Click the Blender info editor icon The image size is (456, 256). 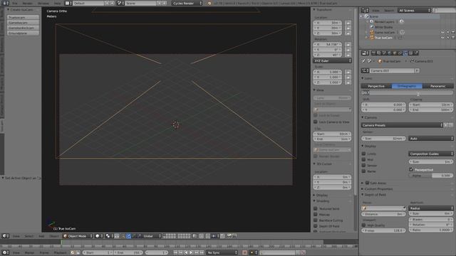[x=6, y=3]
